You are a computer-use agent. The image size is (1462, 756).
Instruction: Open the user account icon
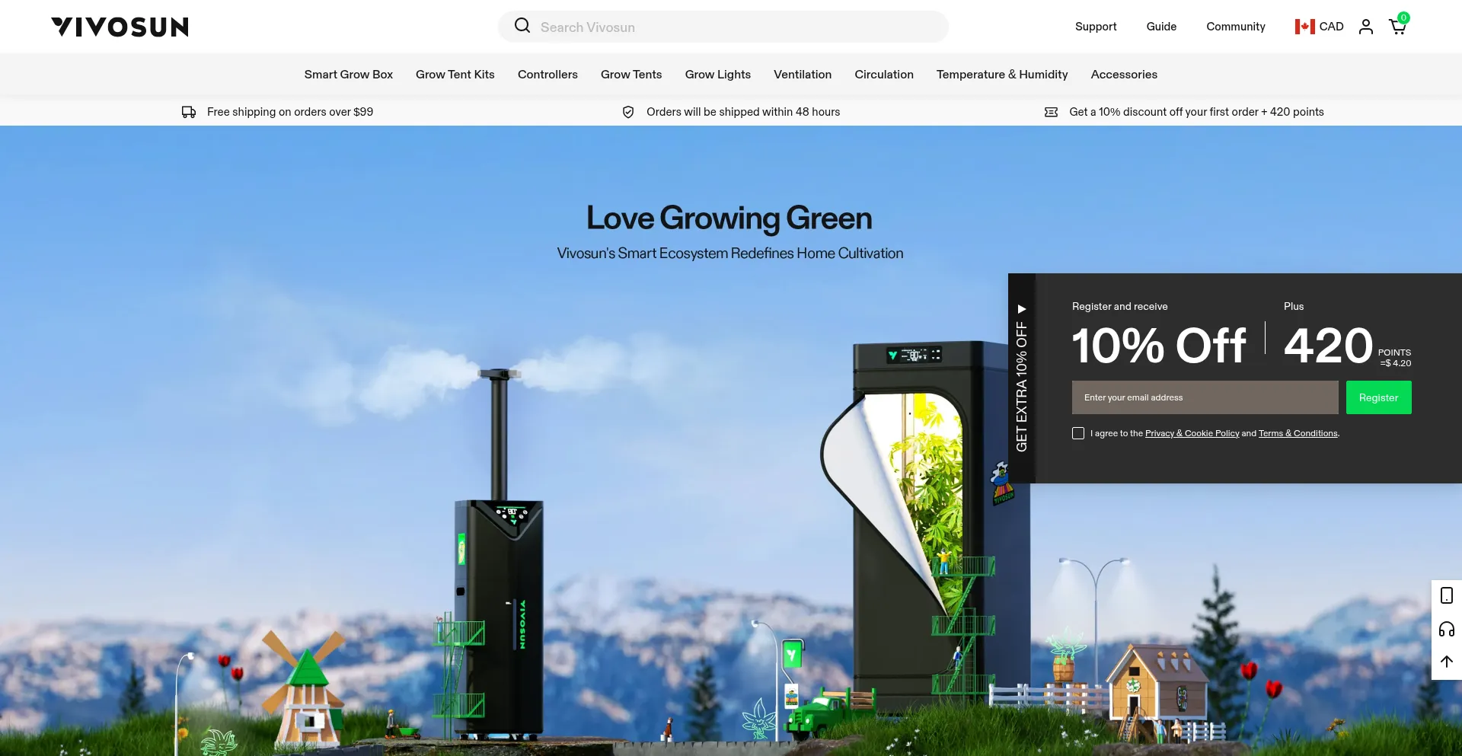(1366, 27)
